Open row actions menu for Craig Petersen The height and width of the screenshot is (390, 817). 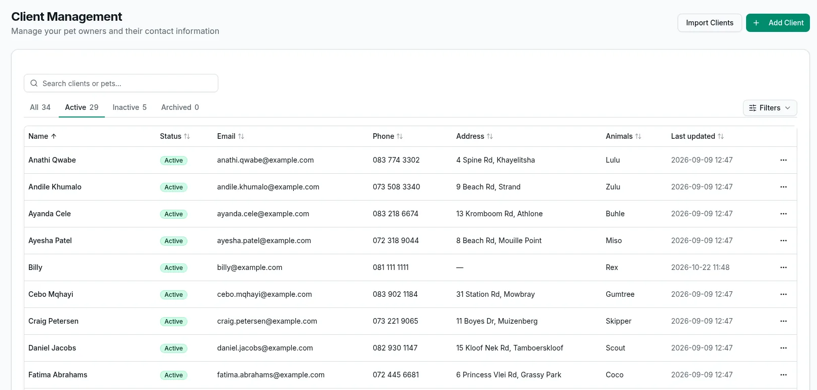(783, 321)
